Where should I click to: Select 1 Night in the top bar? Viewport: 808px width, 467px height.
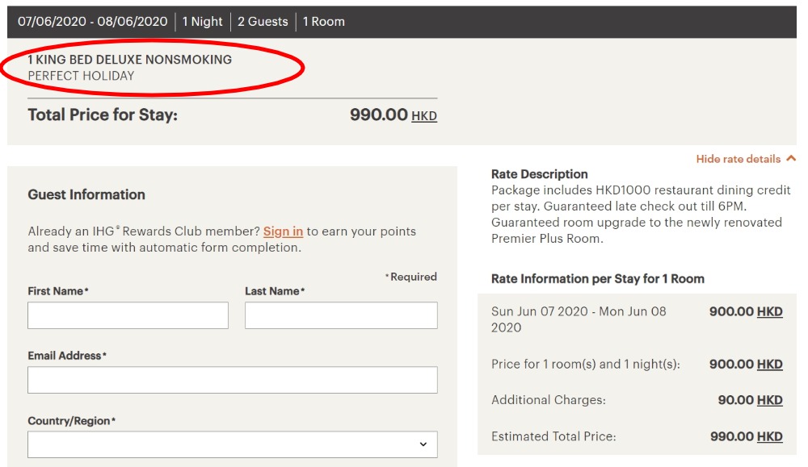pyautogui.click(x=202, y=22)
